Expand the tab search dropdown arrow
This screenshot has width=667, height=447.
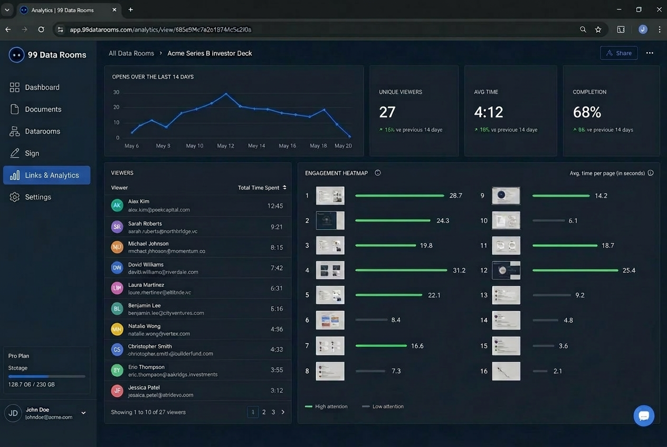tap(7, 10)
